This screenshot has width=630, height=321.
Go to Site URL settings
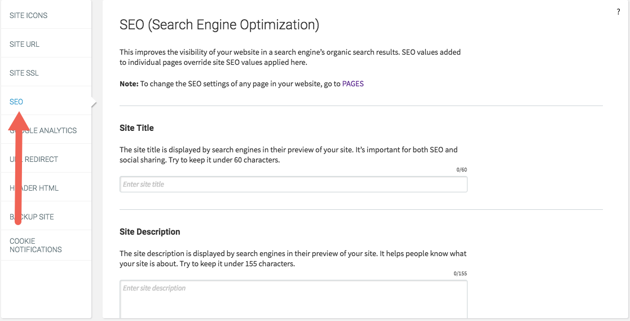25,44
